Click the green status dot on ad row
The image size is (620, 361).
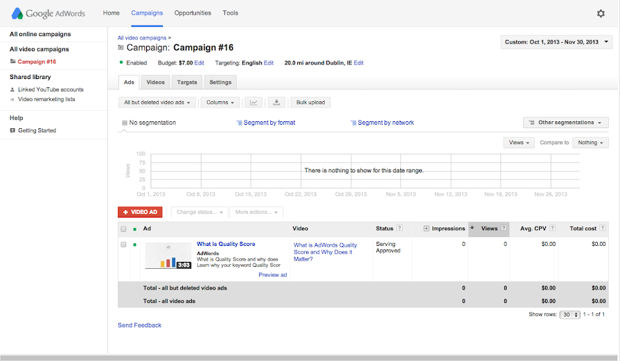click(134, 245)
